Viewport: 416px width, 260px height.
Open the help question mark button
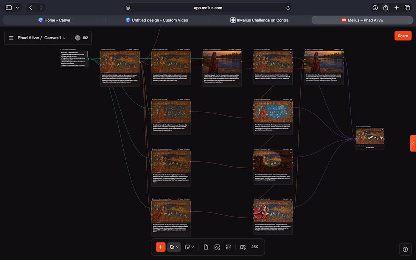(x=405, y=249)
